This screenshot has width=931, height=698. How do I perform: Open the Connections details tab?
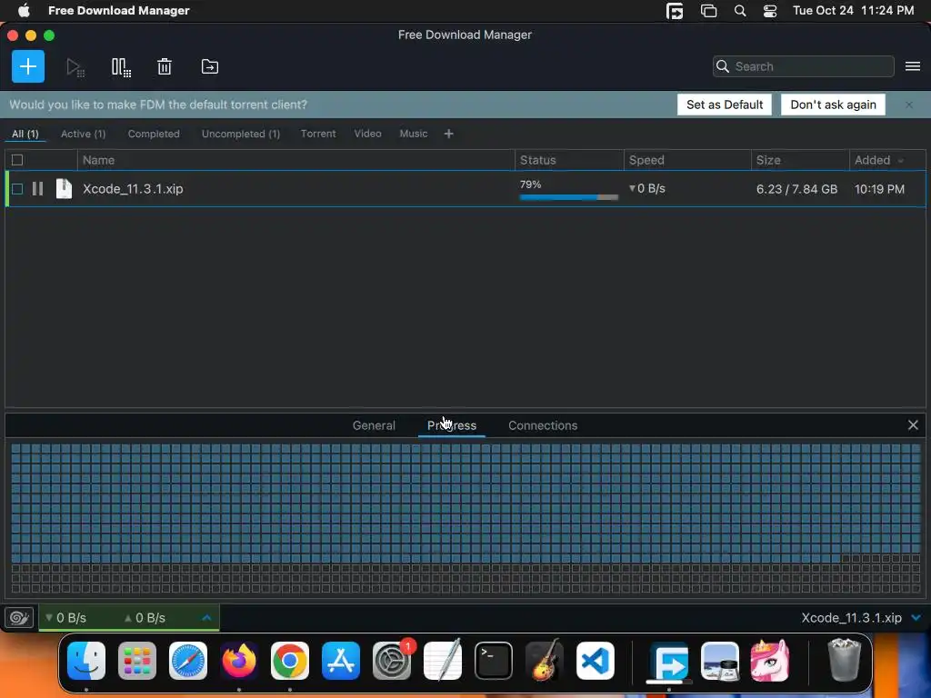pyautogui.click(x=543, y=425)
